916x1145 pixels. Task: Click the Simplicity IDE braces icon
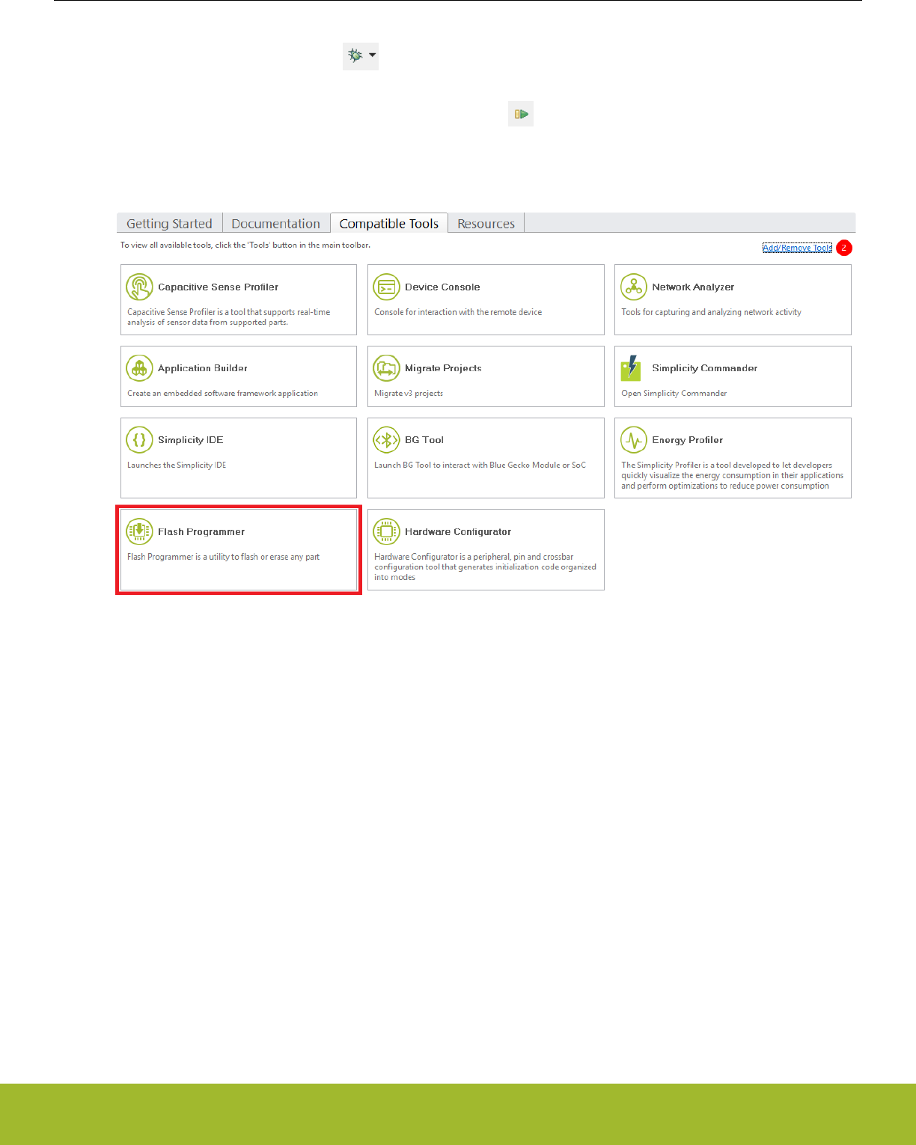click(x=139, y=440)
